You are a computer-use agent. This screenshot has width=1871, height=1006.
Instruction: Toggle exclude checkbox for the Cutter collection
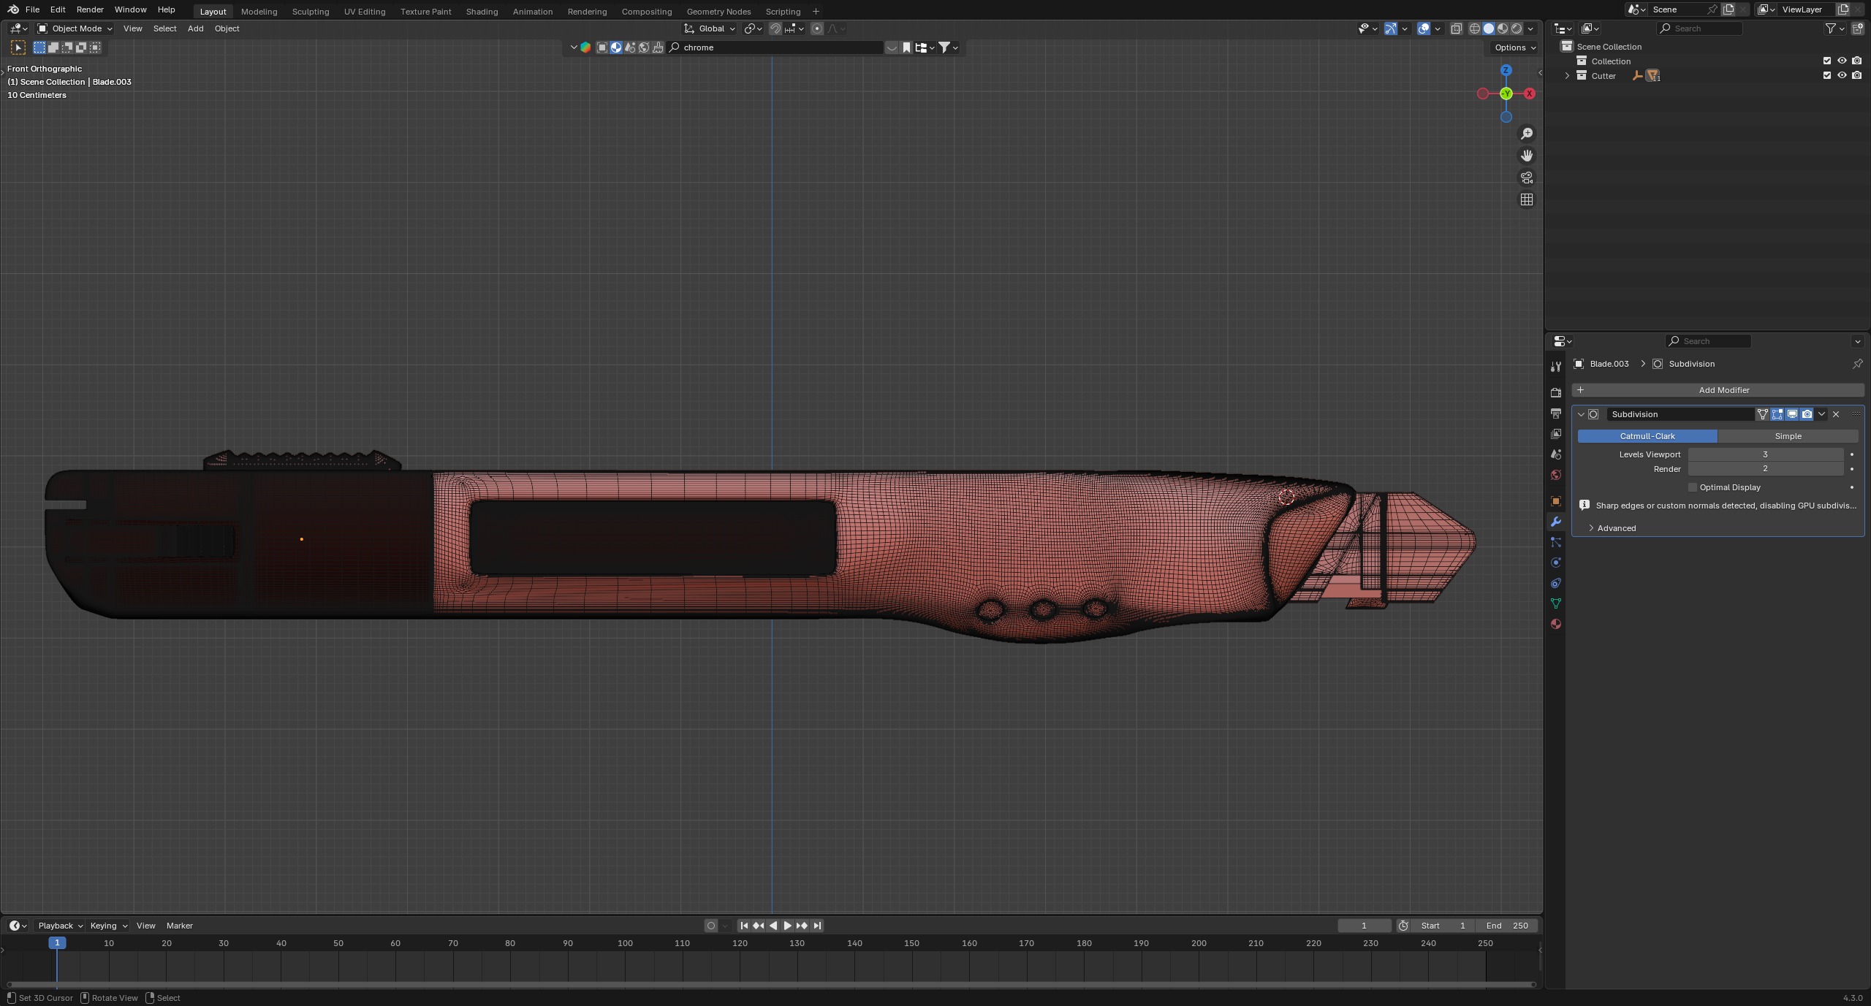point(1827,75)
